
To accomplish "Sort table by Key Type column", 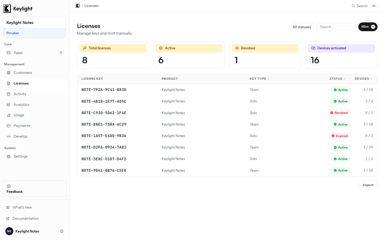I will pyautogui.click(x=260, y=79).
